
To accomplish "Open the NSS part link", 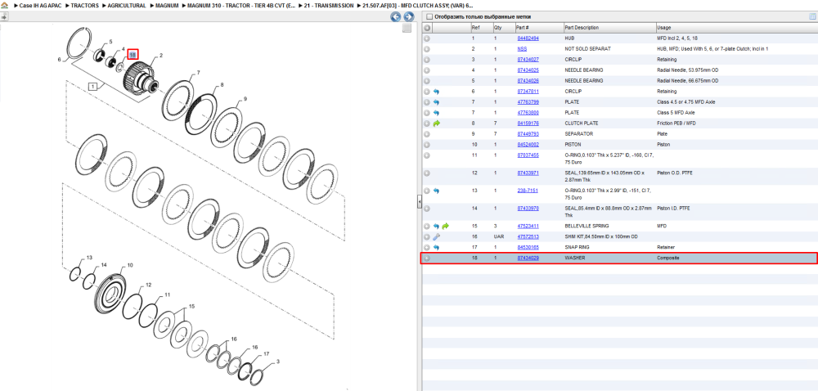I will pyautogui.click(x=522, y=49).
